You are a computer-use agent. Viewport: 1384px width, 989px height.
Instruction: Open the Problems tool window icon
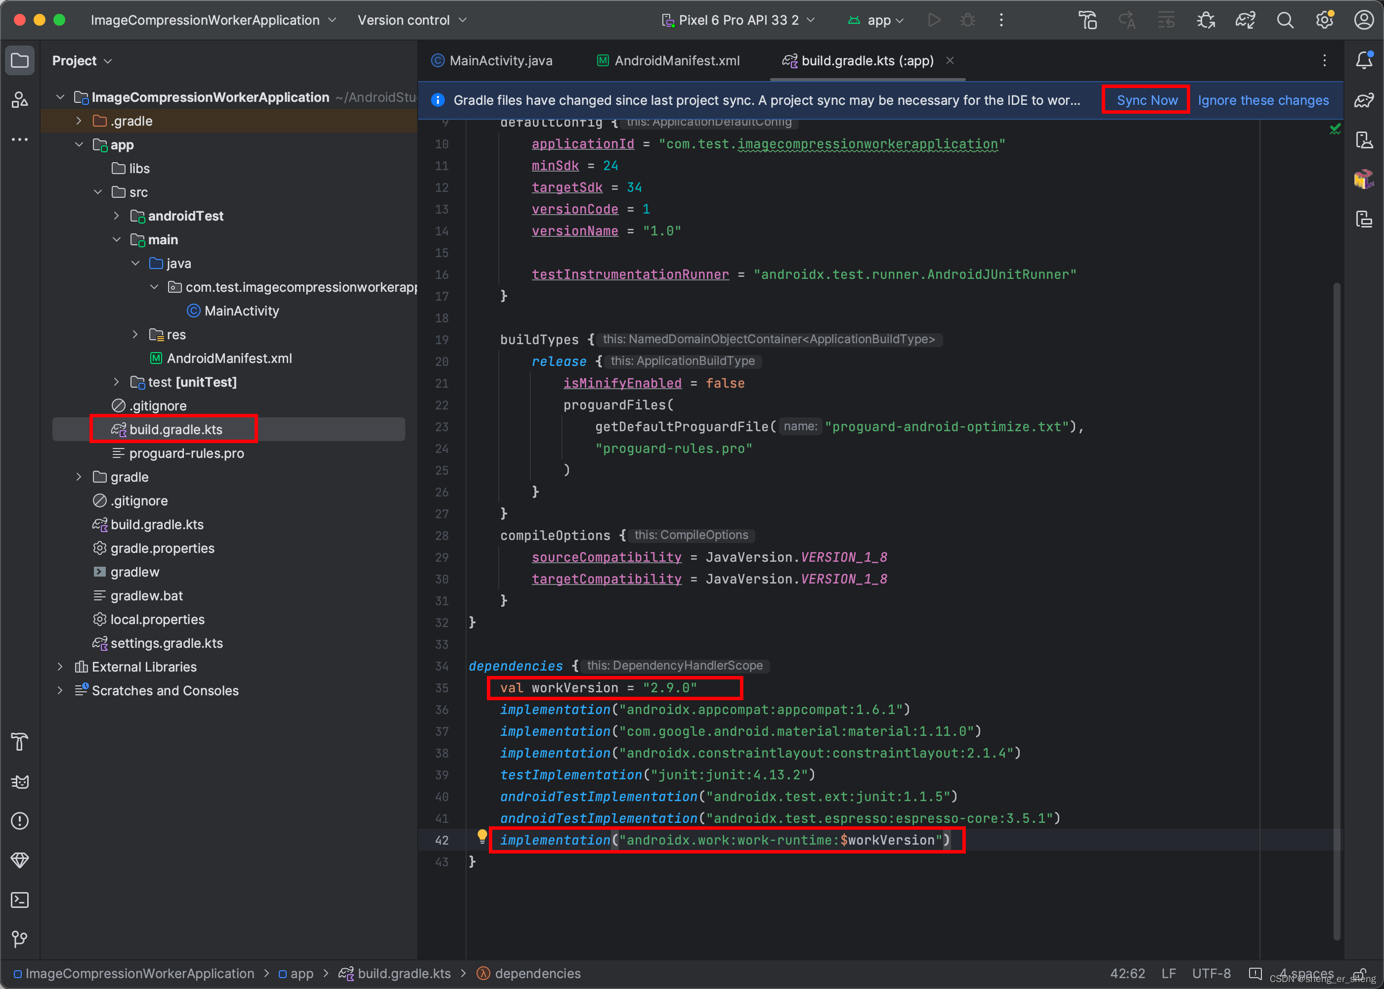point(19,821)
